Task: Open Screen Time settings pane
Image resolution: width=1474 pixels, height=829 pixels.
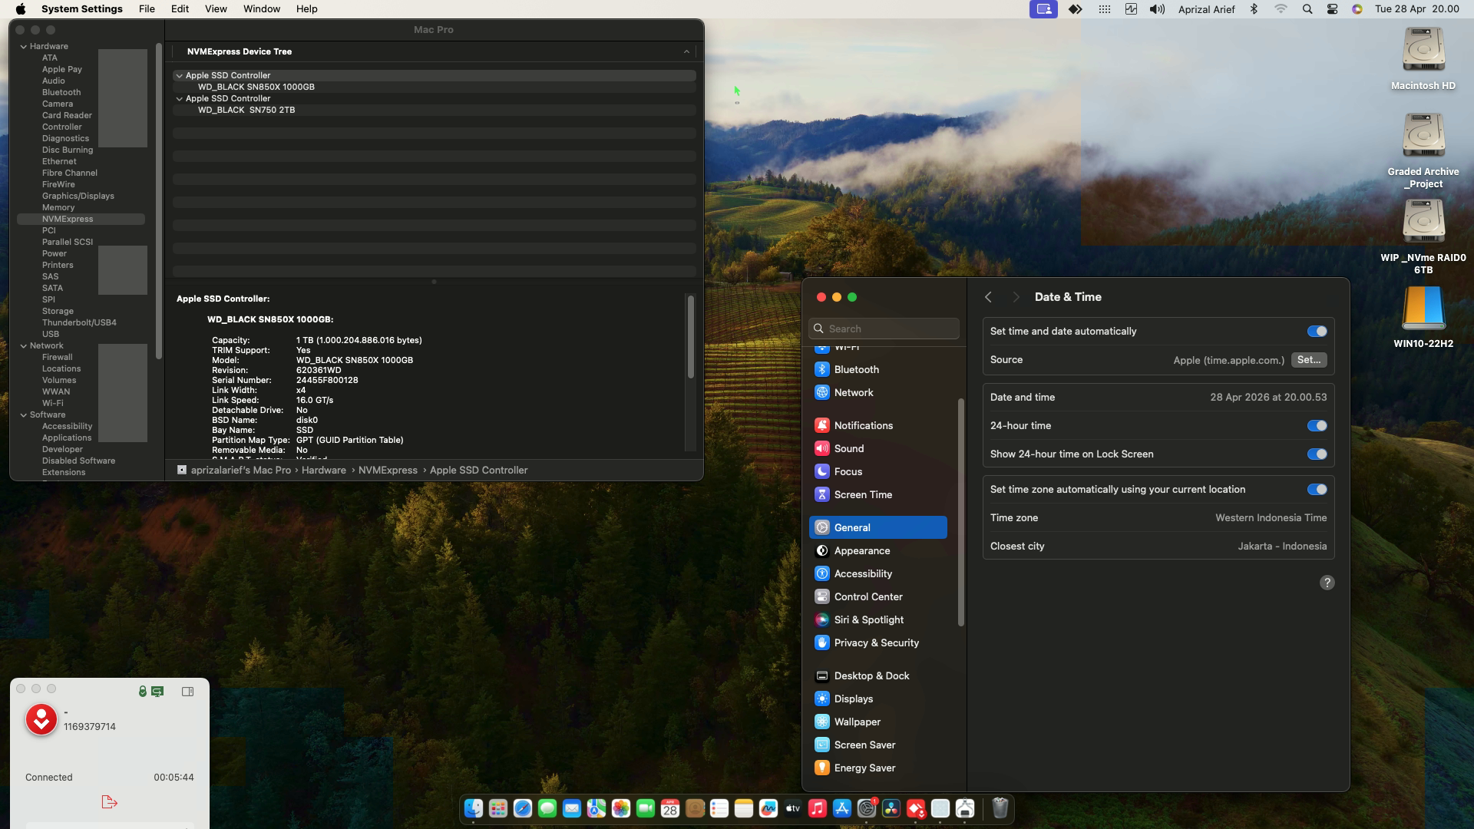Action: (x=877, y=494)
